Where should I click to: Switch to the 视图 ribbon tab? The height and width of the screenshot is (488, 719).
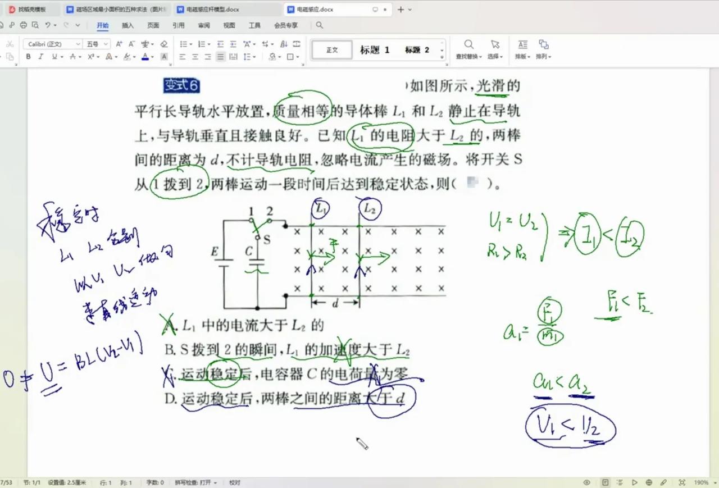229,25
